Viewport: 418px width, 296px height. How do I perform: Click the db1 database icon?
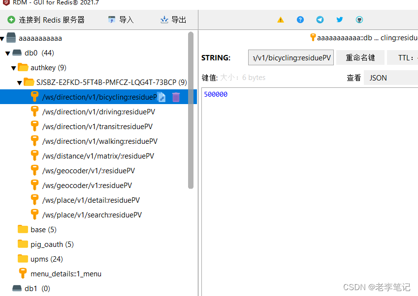click(17, 288)
